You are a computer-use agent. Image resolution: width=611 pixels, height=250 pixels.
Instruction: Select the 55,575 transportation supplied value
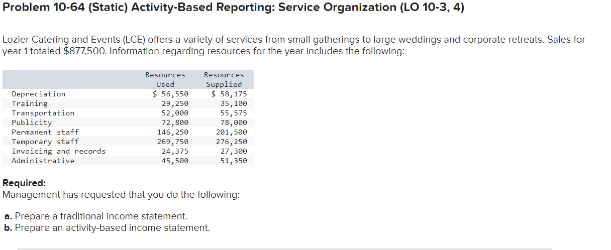(234, 113)
